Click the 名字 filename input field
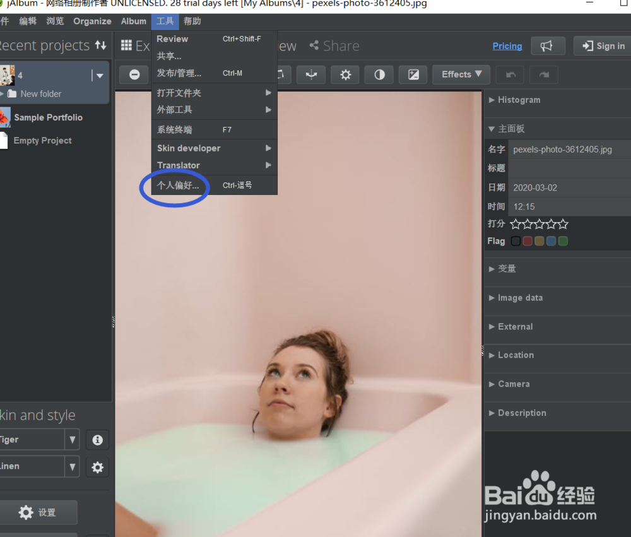 (570, 150)
